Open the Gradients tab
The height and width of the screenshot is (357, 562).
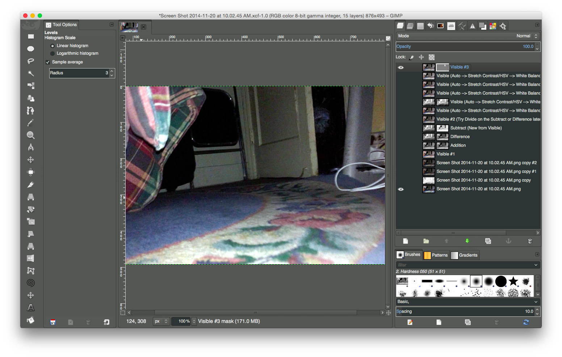click(464, 255)
